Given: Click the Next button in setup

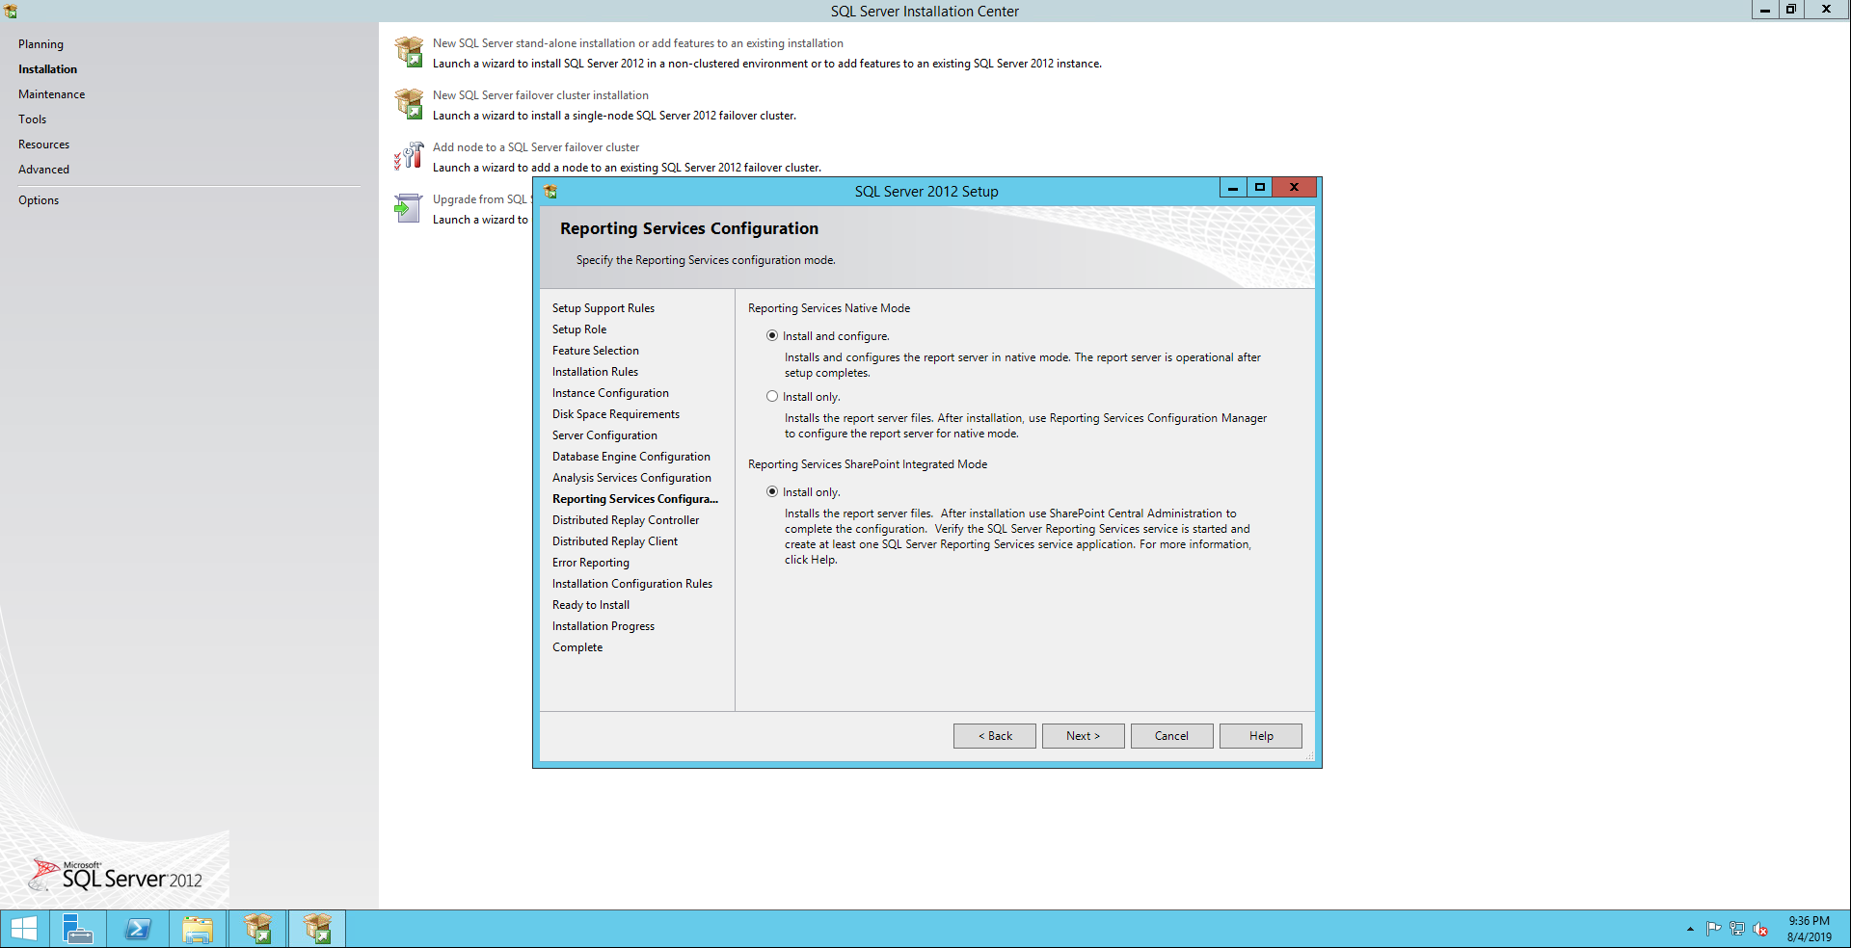Looking at the screenshot, I should [1083, 736].
